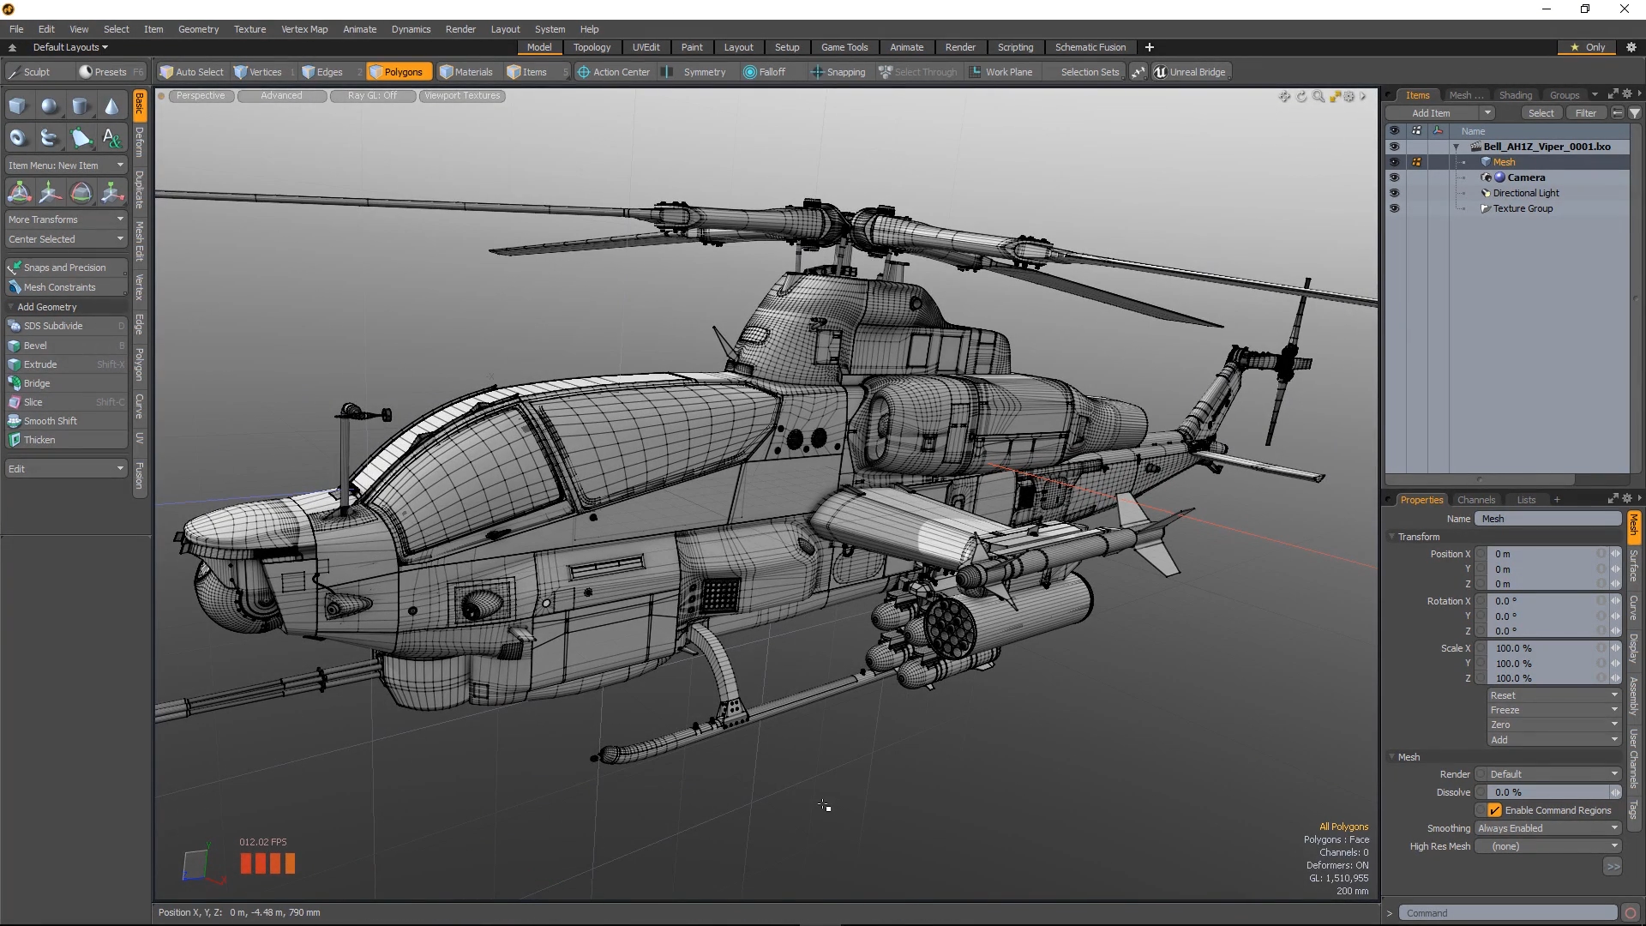The width and height of the screenshot is (1646, 926).
Task: Toggle Camera visibility in scene list
Action: pos(1393,177)
